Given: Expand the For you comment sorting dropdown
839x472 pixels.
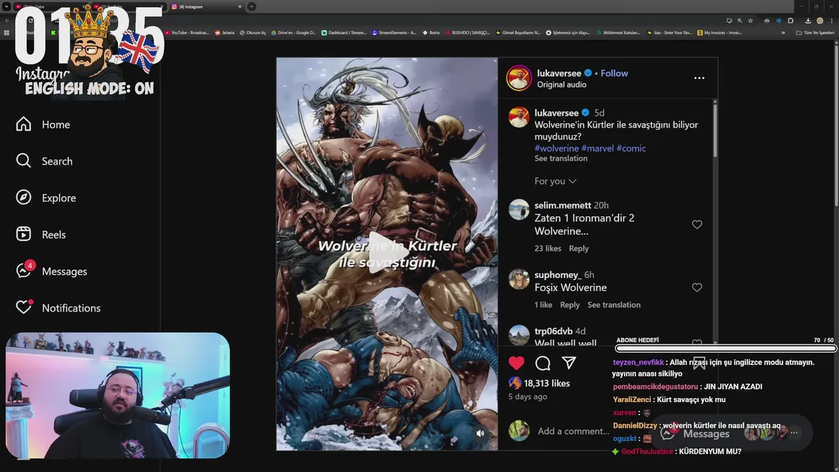Looking at the screenshot, I should tap(555, 181).
